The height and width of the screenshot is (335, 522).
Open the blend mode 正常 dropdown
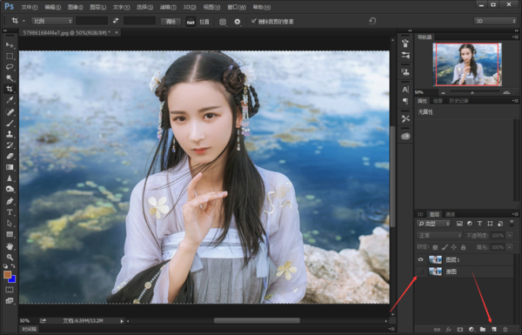439,236
